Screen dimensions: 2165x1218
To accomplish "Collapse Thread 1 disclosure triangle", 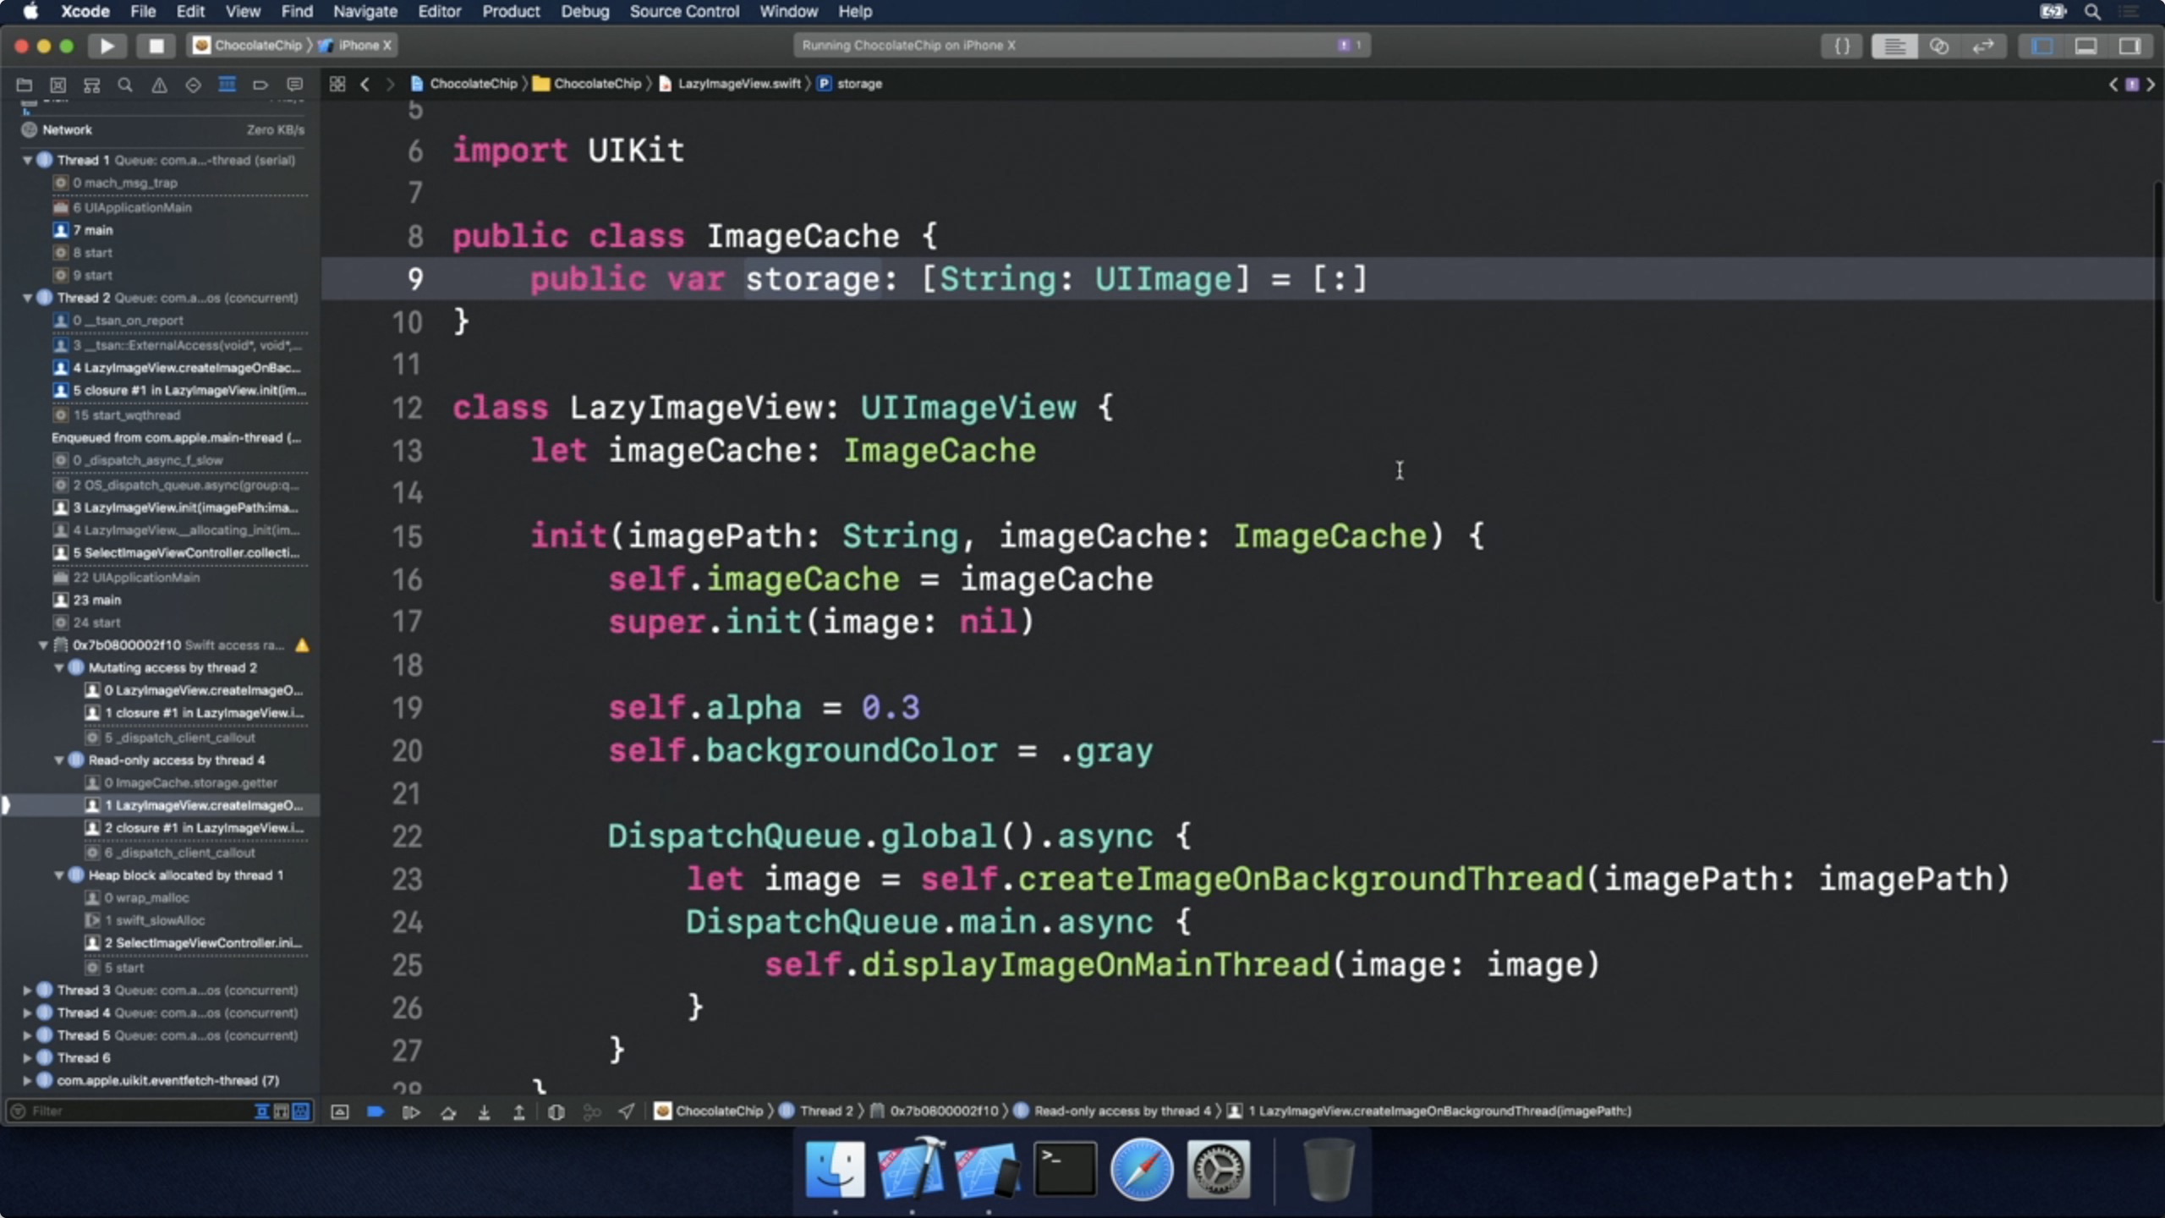I will point(27,160).
